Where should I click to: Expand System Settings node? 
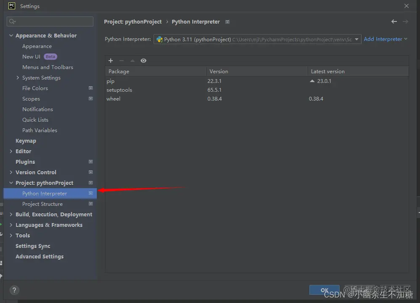pyautogui.click(x=18, y=78)
